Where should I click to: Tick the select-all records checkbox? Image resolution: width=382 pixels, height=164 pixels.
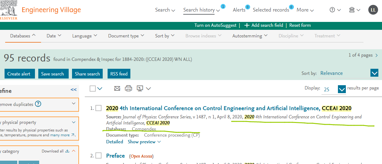93,89
